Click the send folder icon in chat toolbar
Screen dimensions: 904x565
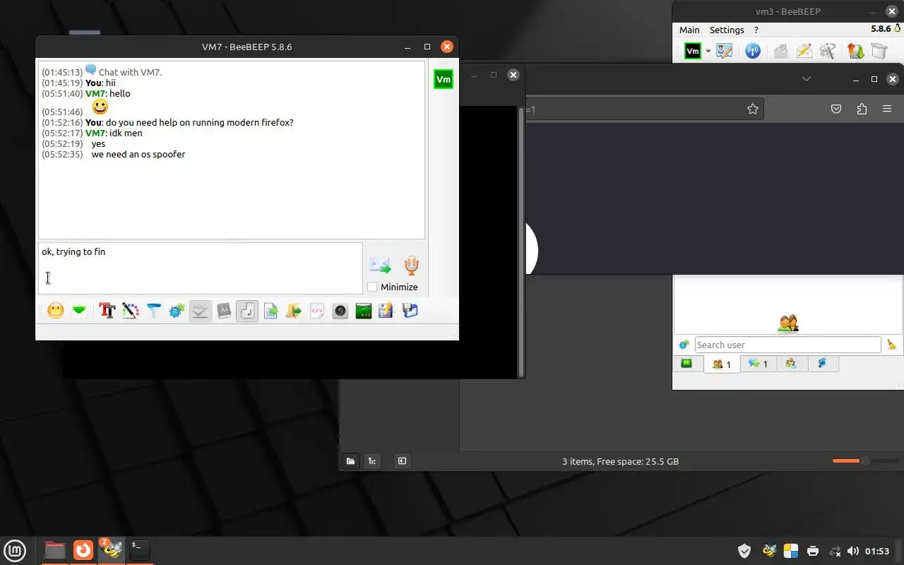[294, 311]
